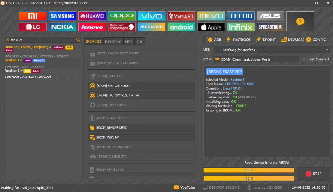Run BROM Factory Reset
The width and height of the screenshot is (333, 192).
click(141, 86)
